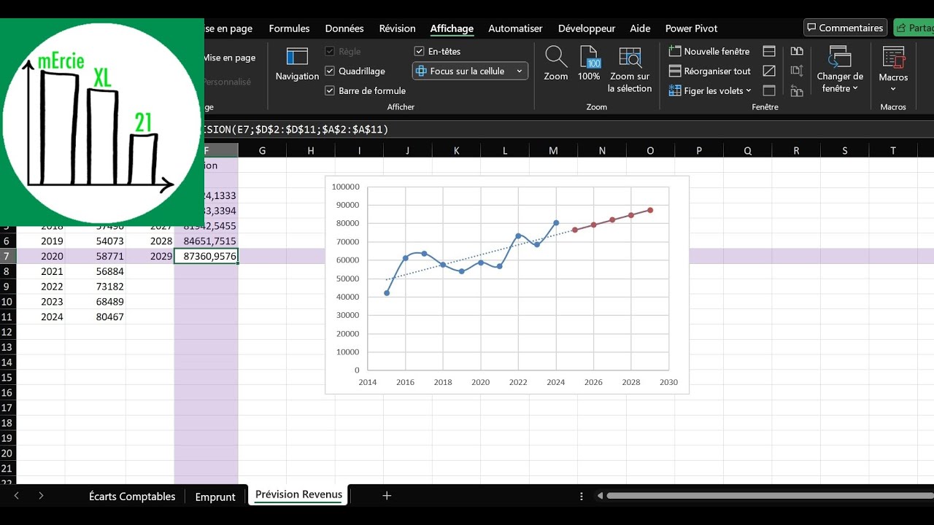This screenshot has width=934, height=525.
Task: Click the Macros icon
Action: (893, 58)
